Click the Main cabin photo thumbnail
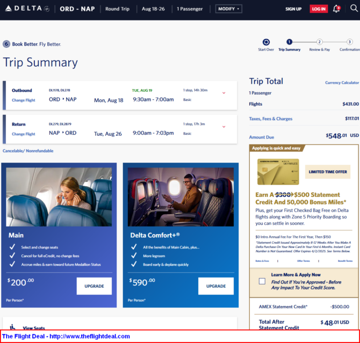 pos(59,196)
